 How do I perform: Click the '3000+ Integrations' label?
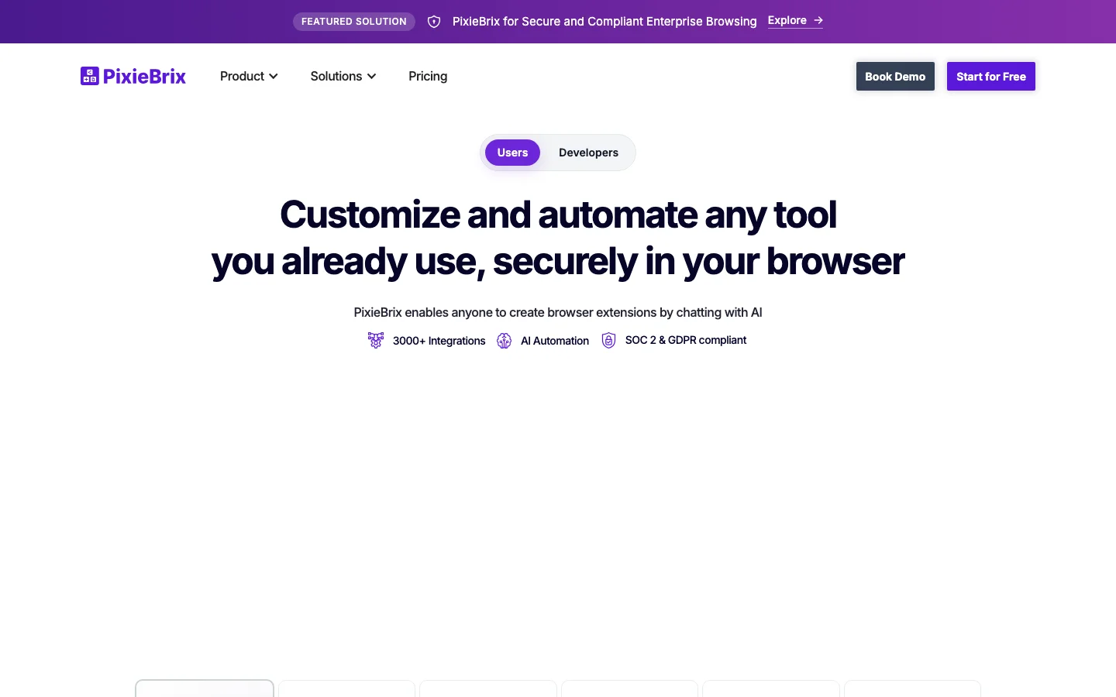[439, 341]
